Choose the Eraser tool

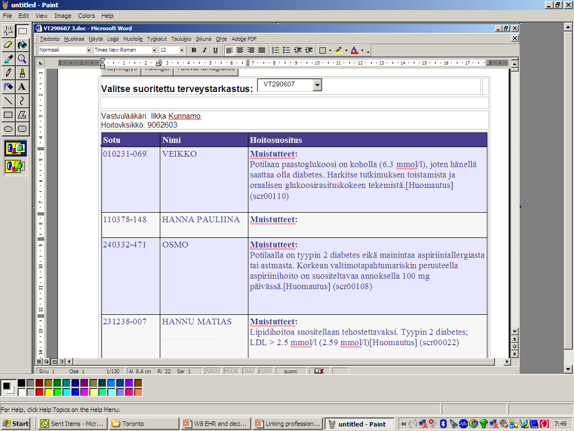8,45
